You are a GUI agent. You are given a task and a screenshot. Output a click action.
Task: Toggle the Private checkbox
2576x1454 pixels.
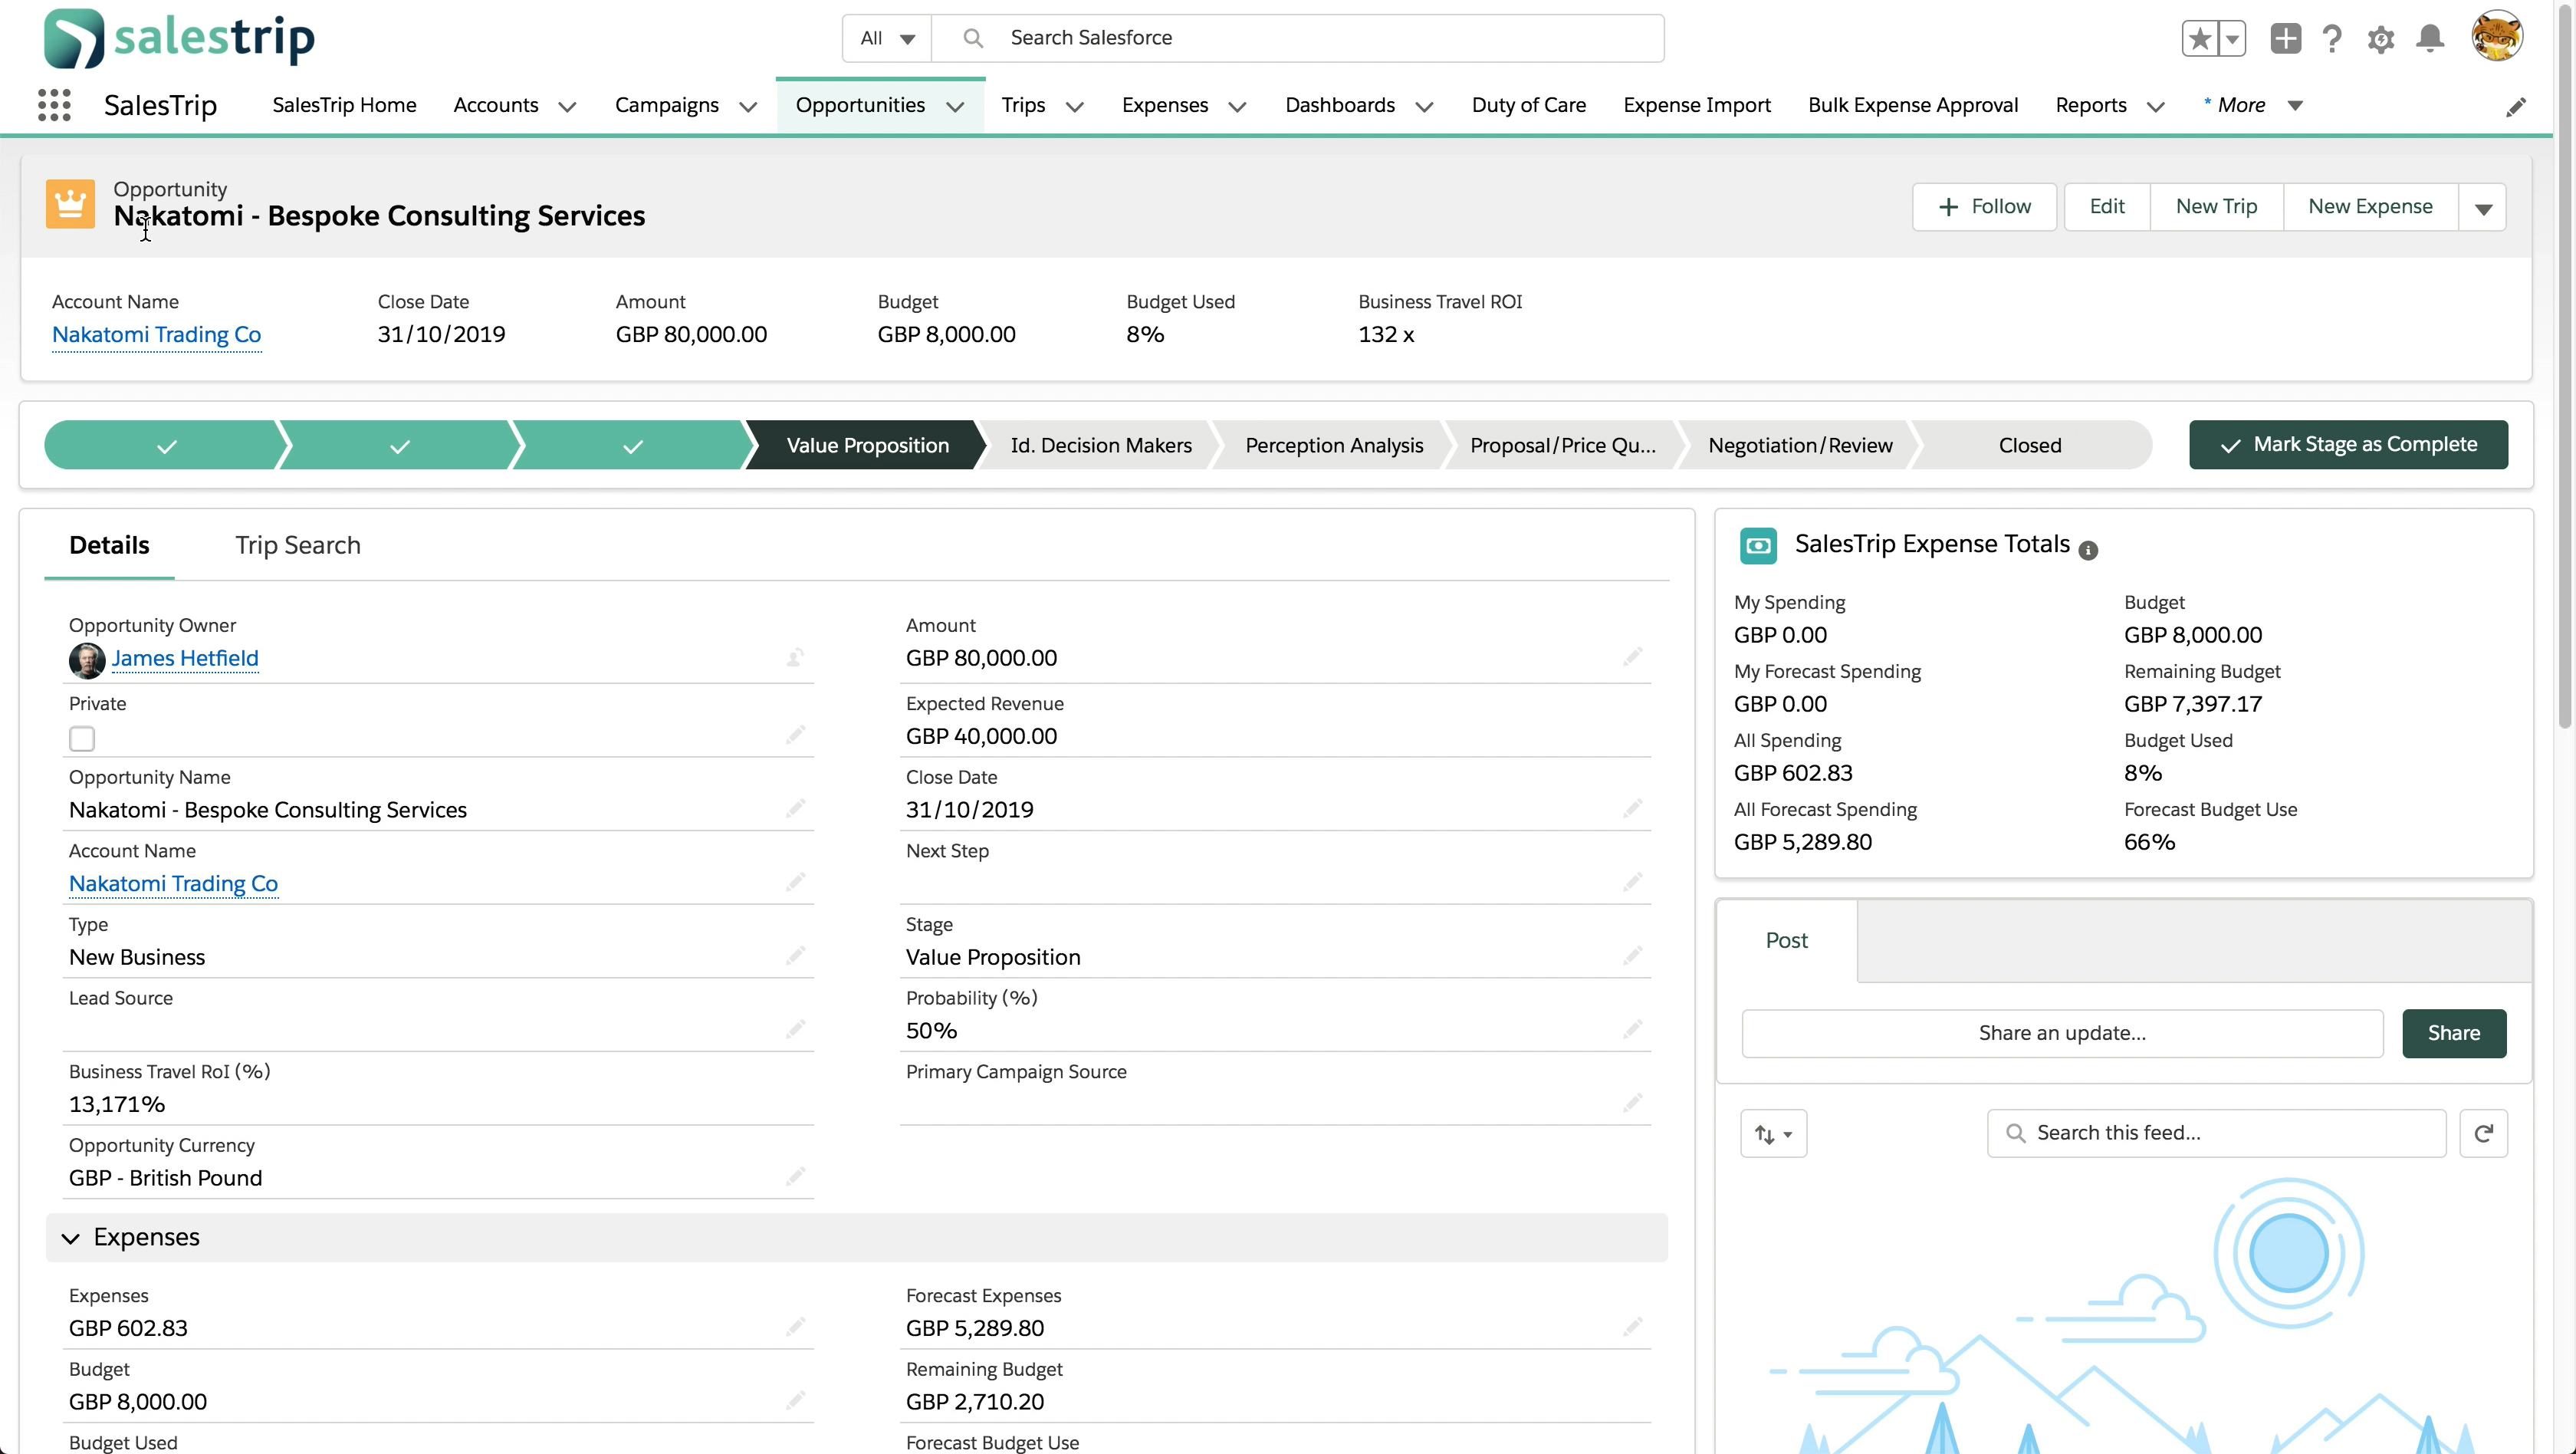pos(82,739)
